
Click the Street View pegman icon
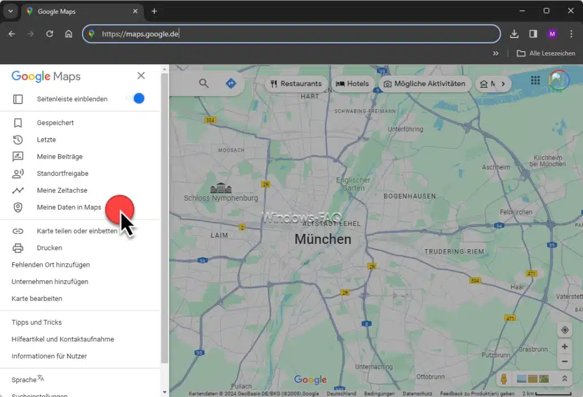coord(504,379)
